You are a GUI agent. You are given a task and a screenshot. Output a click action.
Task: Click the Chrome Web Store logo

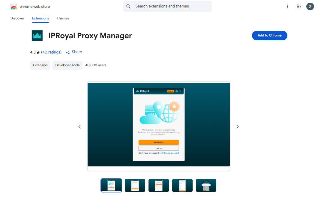[x=14, y=7]
